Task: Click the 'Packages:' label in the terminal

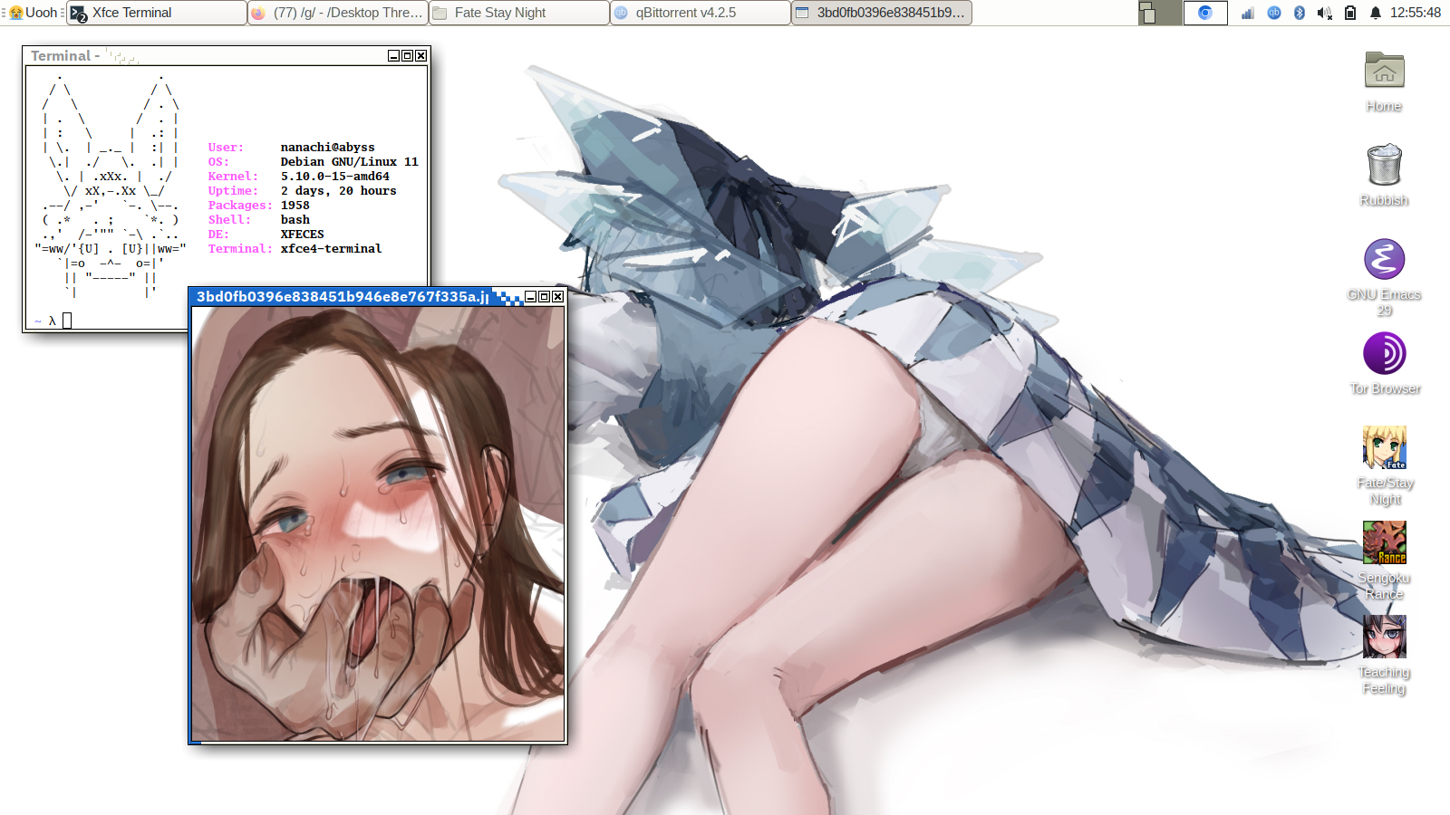Action: click(240, 205)
